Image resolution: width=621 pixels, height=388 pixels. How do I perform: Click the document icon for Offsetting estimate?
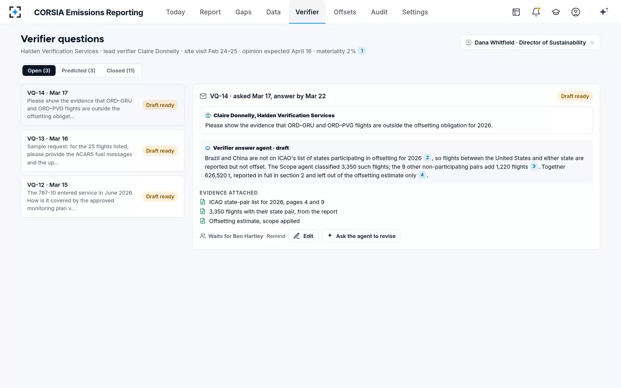[203, 221]
